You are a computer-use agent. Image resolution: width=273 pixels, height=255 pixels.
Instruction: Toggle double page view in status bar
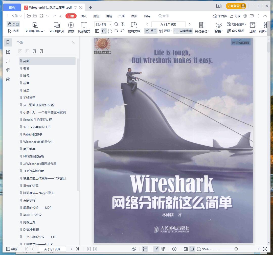point(163,249)
